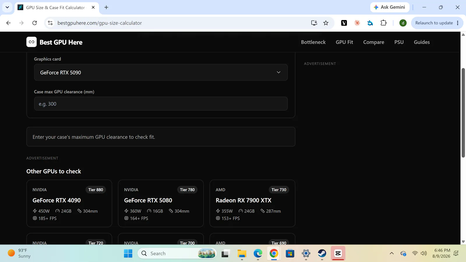Open the Radeon RX 7900 XTX card
The image size is (466, 262).
[252, 203]
